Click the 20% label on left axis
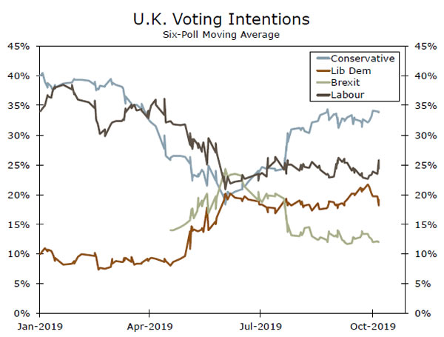Screen dimensions: 444x337 17,195
